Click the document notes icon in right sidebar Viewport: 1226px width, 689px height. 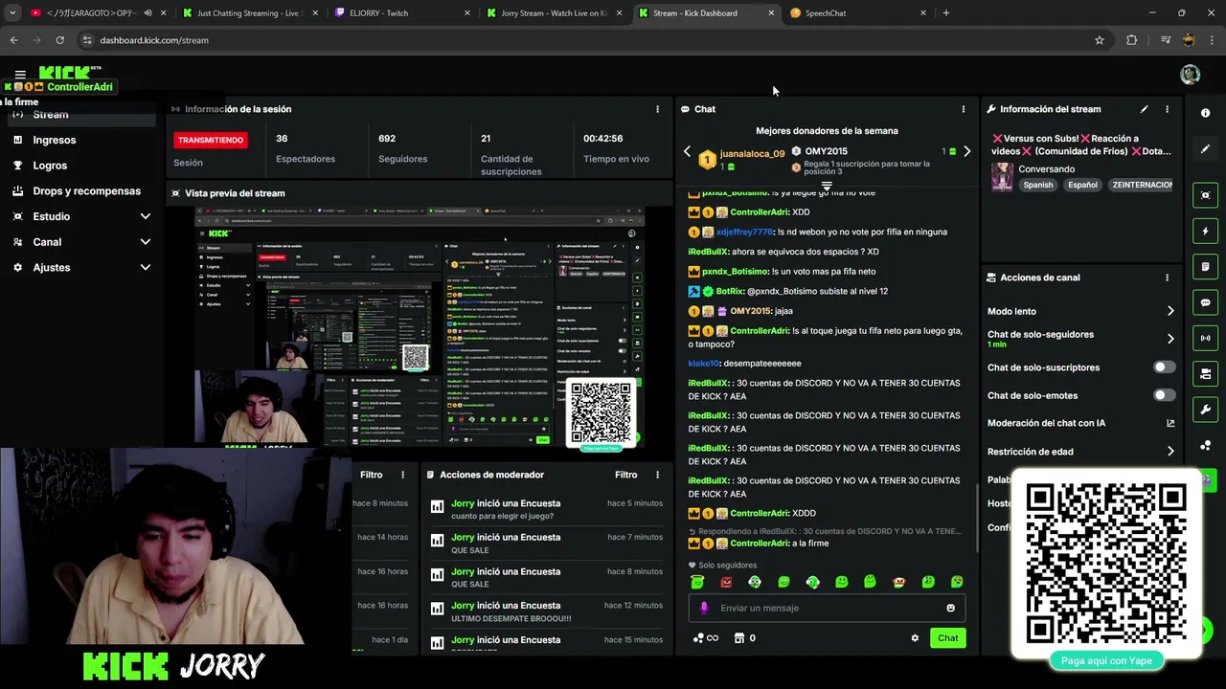point(1205,267)
